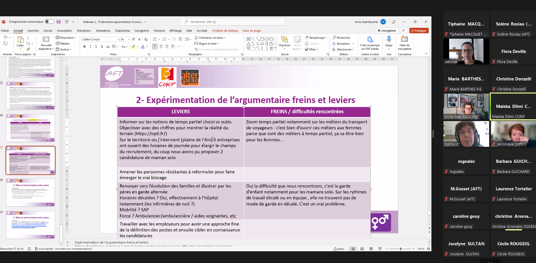Toggle Enregistrement automatique switch
This screenshot has height=263, width=536.
[x=49, y=22]
